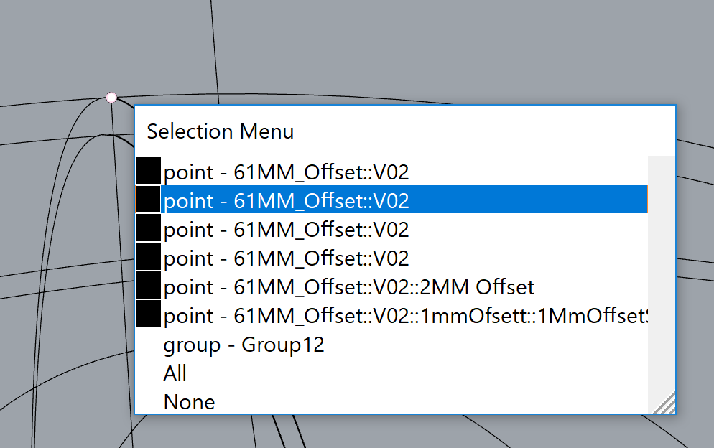Click the color swatch of the highlighted point entry
The height and width of the screenshot is (448, 714).
[148, 200]
